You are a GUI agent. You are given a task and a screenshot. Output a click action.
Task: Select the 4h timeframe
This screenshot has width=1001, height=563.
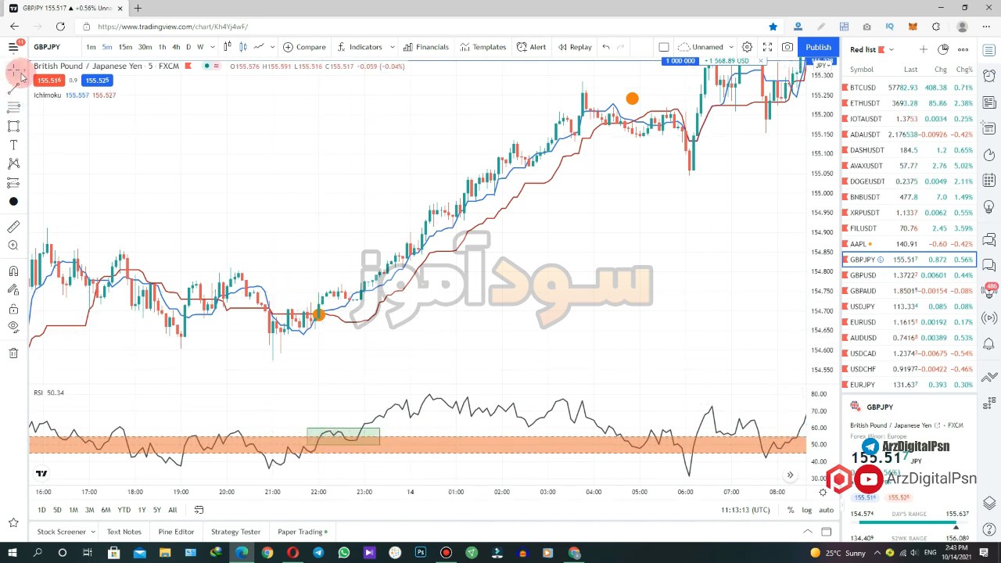pyautogui.click(x=176, y=47)
